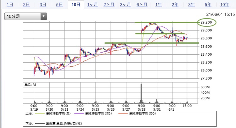Screen dimensions: 236x128
Task: Click the 28,200 price axis label
Action: (x=206, y=62)
